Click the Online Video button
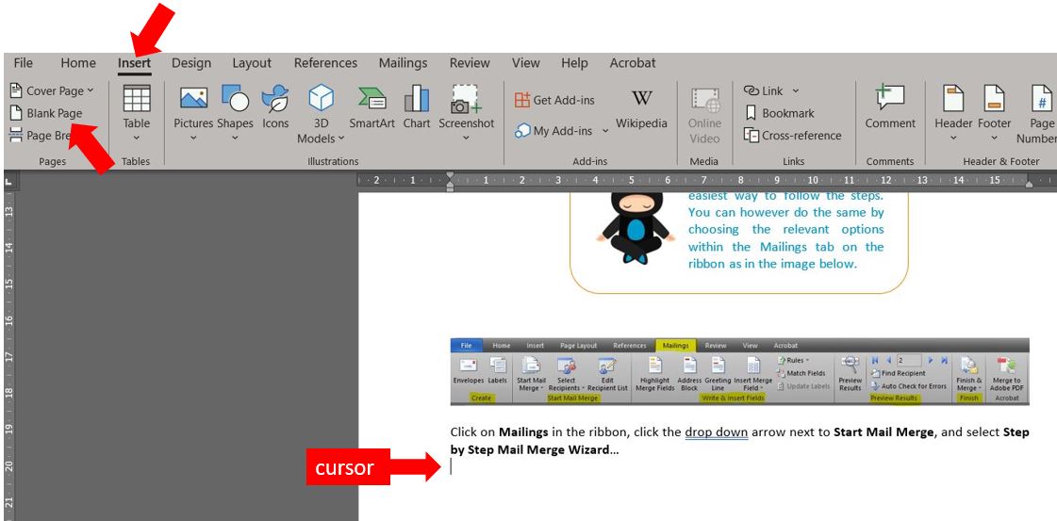 [704, 114]
